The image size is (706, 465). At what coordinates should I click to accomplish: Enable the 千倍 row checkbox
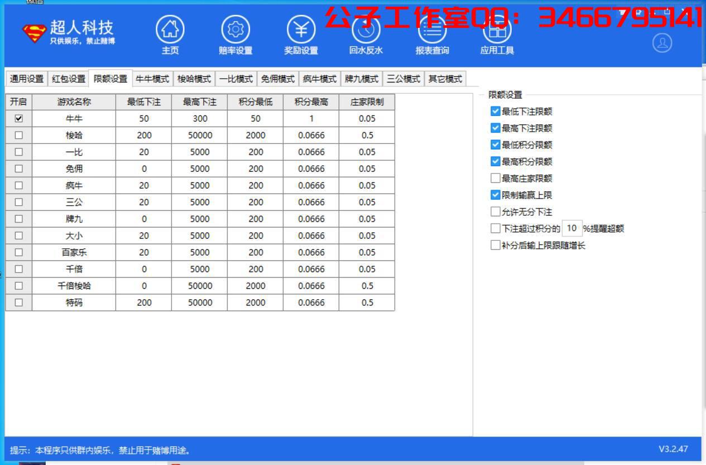click(19, 269)
